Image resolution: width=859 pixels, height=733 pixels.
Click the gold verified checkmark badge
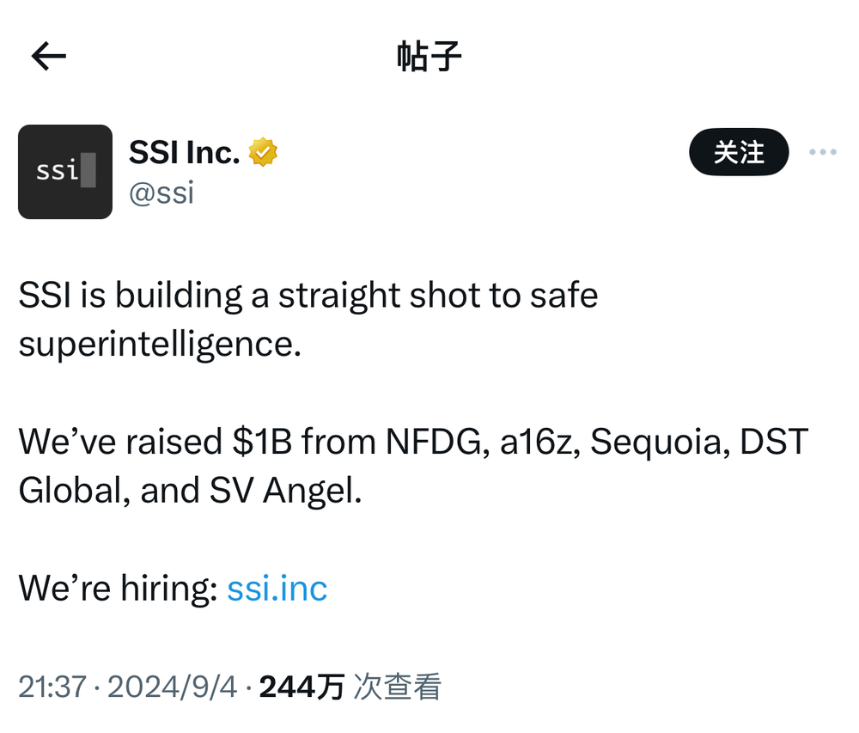263,152
